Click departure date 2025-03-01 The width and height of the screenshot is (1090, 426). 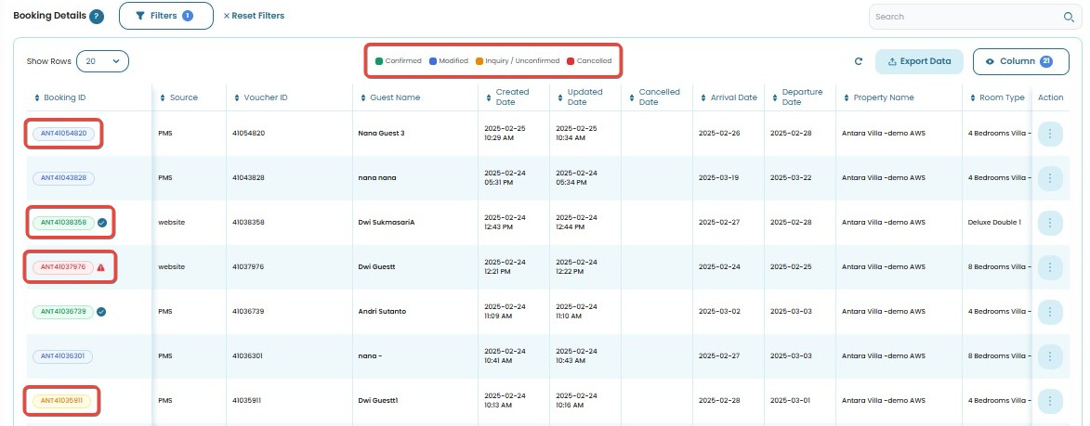(x=791, y=400)
